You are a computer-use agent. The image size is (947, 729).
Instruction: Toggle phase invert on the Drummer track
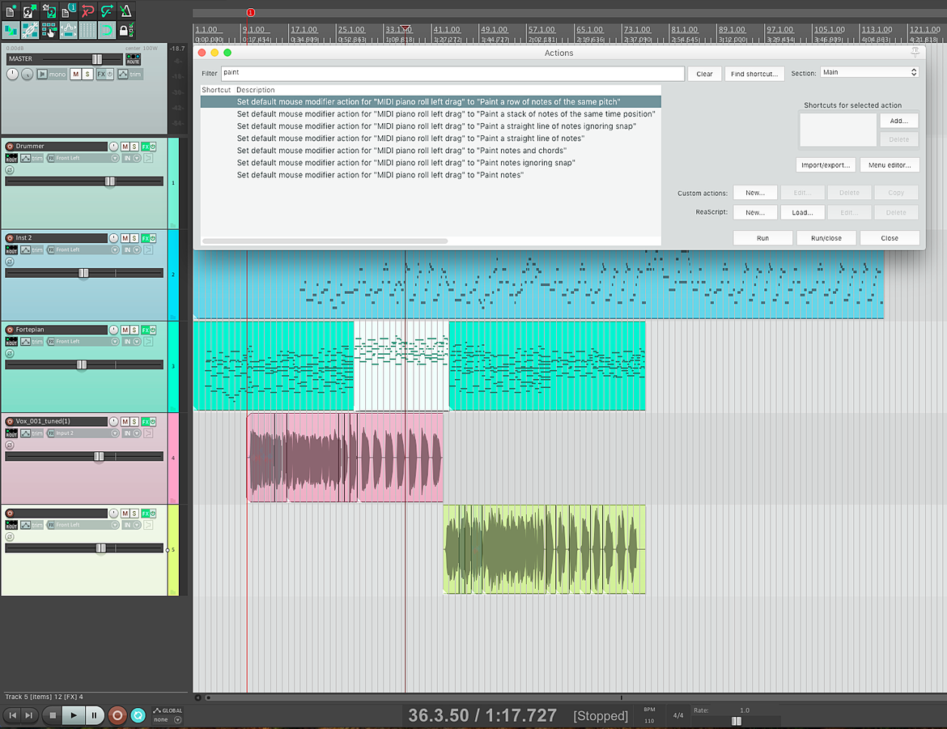[10, 170]
